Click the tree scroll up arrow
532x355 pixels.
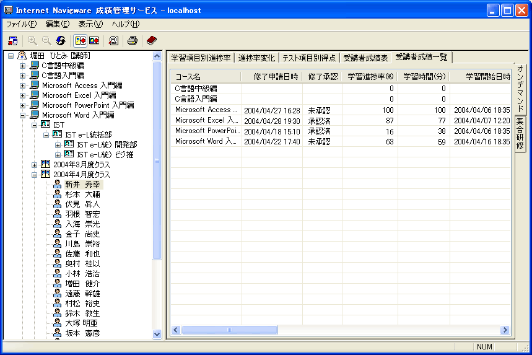157,56
